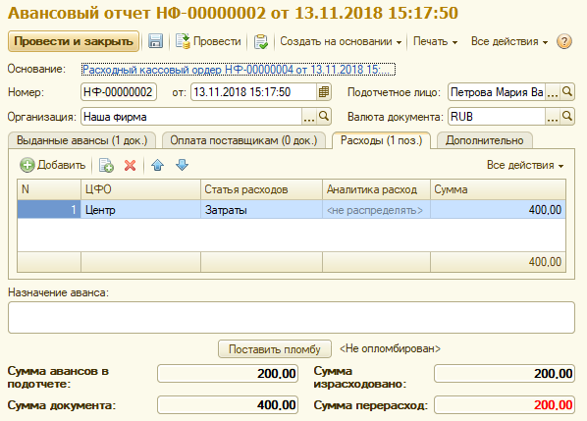Click the magnifier next to Подотчетное лицо
The width and height of the screenshot is (587, 421).
(x=567, y=92)
